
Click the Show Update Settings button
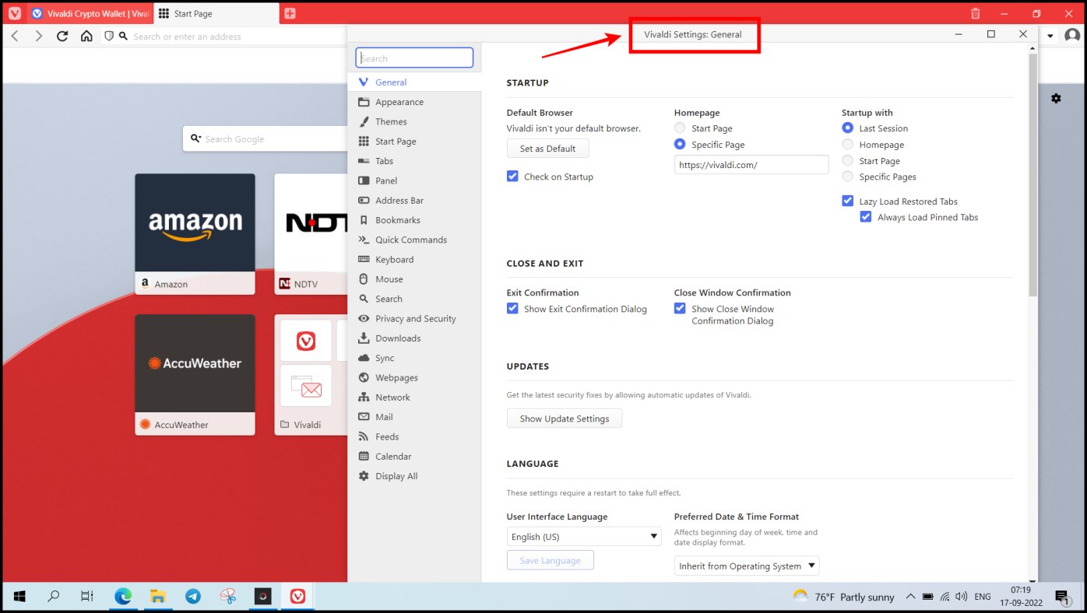[x=565, y=419]
